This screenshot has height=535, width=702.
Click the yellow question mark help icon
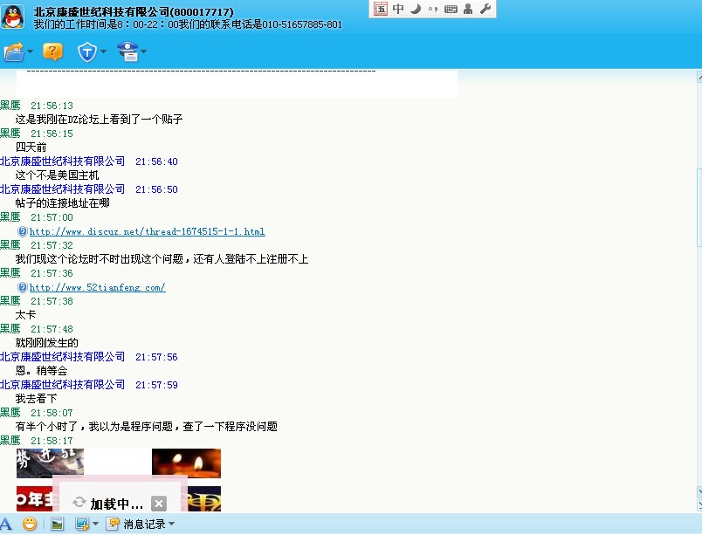point(52,51)
